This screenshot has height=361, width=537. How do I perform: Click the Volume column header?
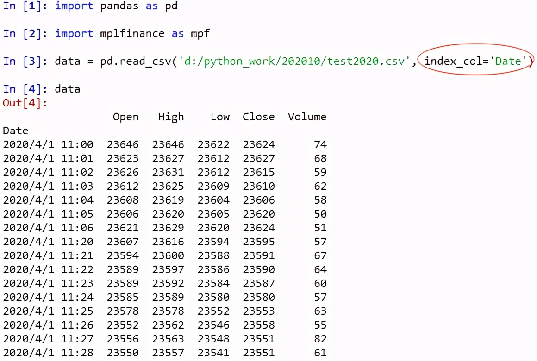(x=307, y=117)
